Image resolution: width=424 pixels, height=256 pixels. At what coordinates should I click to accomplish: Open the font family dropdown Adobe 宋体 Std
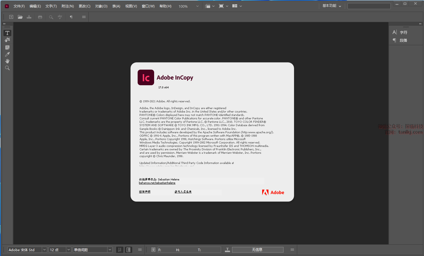point(44,250)
